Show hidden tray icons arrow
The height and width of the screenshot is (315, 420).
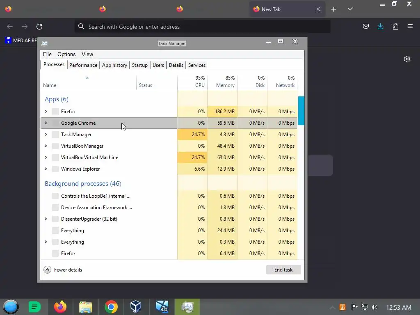coord(332,308)
